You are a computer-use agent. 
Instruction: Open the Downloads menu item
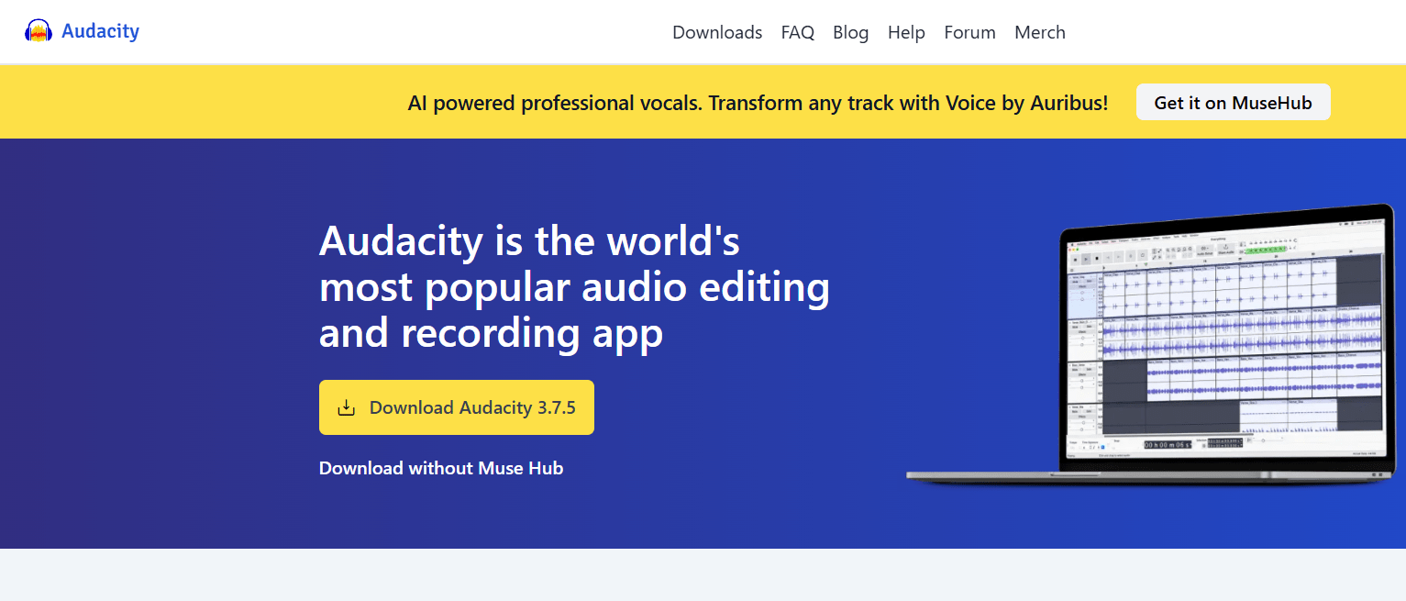[717, 32]
